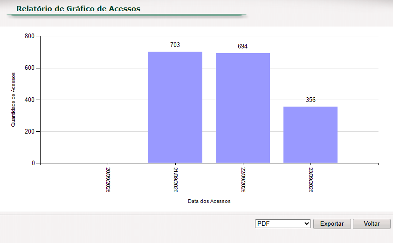The width and height of the screenshot is (393, 243).
Task: Click the Relatório de Gráfico de Acessos heading
Action: click(x=78, y=9)
